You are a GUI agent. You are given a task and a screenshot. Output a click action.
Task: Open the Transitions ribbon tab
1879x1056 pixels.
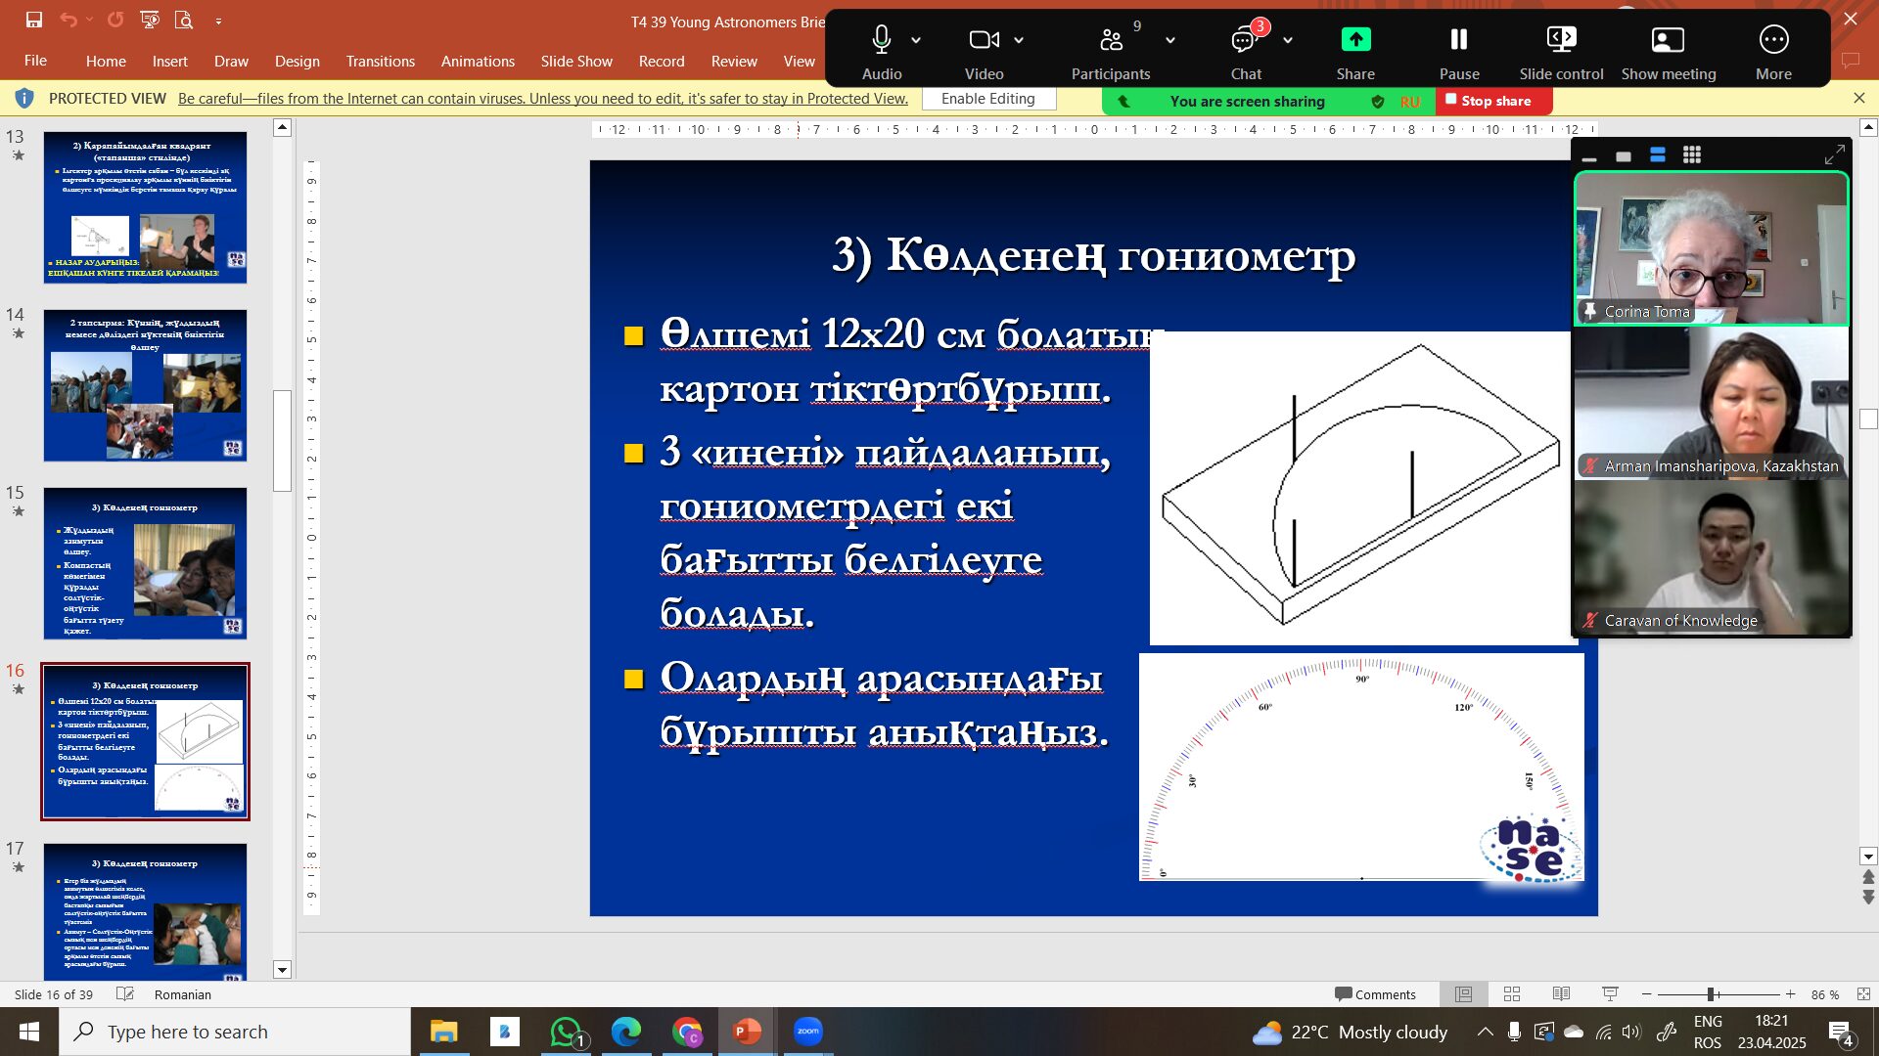tap(380, 61)
